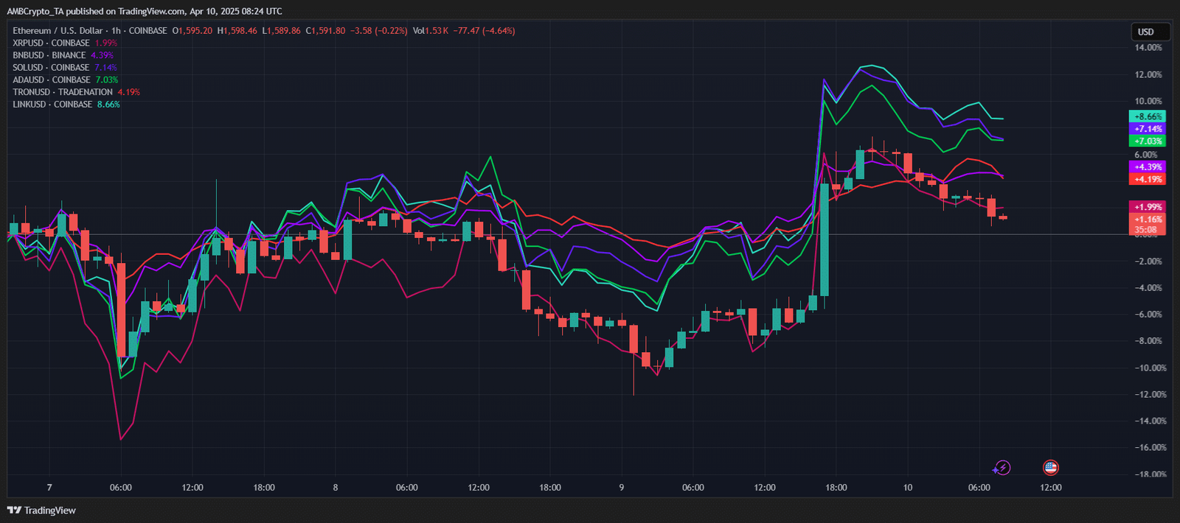Image resolution: width=1180 pixels, height=523 pixels.
Task: Select the XRPUSD Coinbase legend entry
Action: (x=51, y=43)
